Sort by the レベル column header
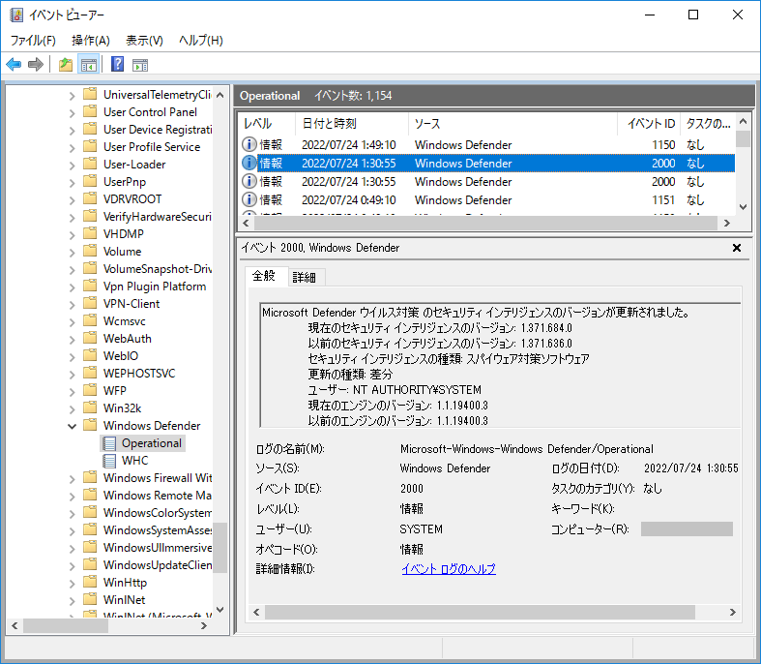761x664 pixels. pos(267,123)
